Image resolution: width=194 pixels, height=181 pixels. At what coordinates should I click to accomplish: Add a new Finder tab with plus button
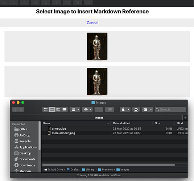pos(185,118)
